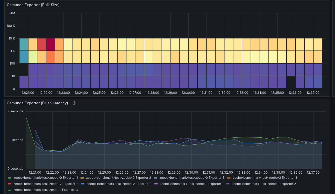Toggle series zeebe-benchmark-test-zeebe-0 Exporter 1 in legend
335x194 pixels.
coord(46,178)
